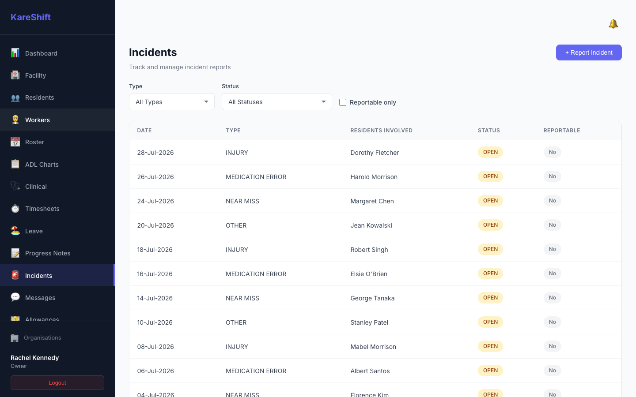Click OPEN status for Margaret Chen
Image resolution: width=636 pixels, height=397 pixels.
pyautogui.click(x=490, y=201)
